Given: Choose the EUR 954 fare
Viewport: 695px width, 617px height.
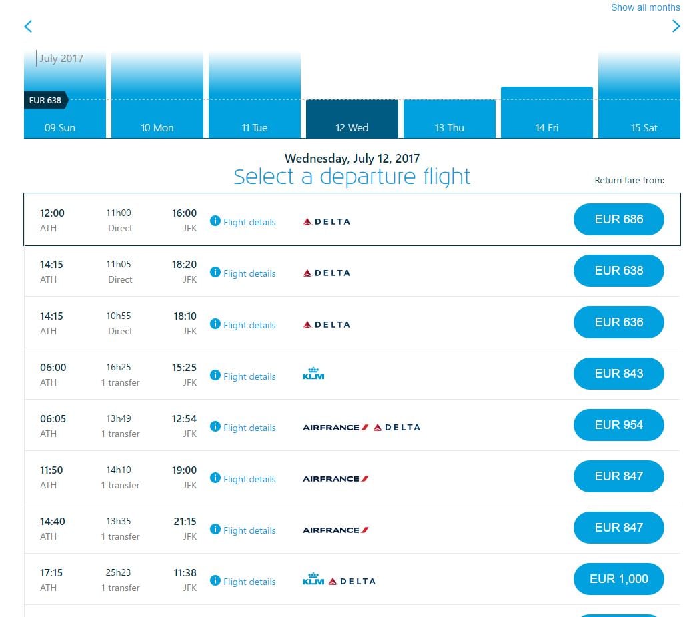Looking at the screenshot, I should click(619, 425).
